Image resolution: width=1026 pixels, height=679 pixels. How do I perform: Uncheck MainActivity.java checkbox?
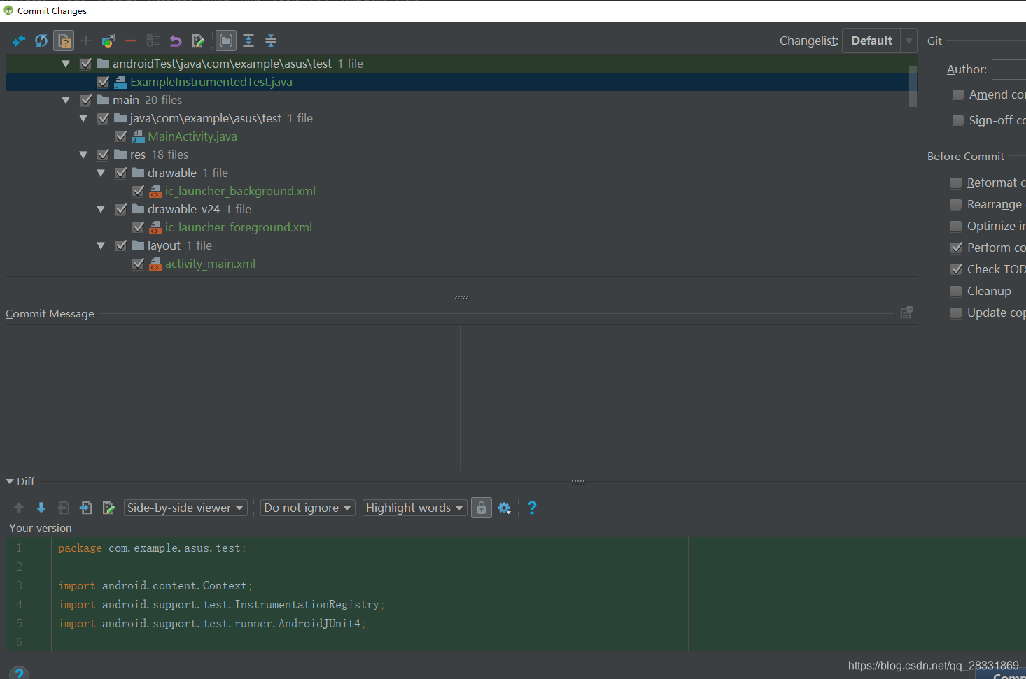(121, 136)
